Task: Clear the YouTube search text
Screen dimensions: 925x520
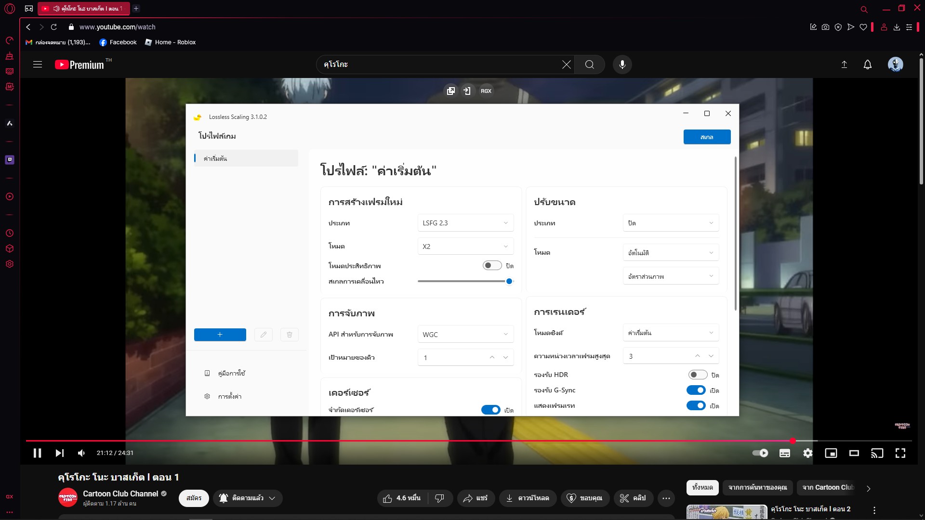Action: [x=567, y=65]
